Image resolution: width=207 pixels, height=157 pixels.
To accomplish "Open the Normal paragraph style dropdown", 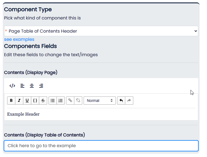I will [x=100, y=101].
